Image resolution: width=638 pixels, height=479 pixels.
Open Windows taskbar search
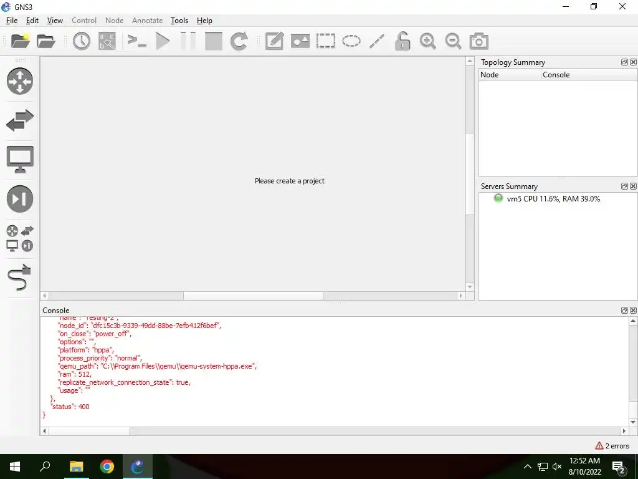(x=45, y=467)
